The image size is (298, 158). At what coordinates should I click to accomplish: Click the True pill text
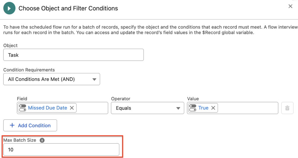click(x=203, y=108)
